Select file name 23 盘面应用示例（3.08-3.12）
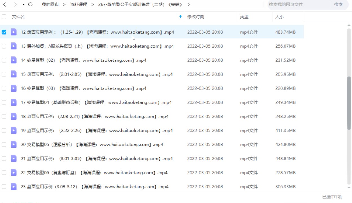Viewport: 352px width, 203px height. (94, 186)
